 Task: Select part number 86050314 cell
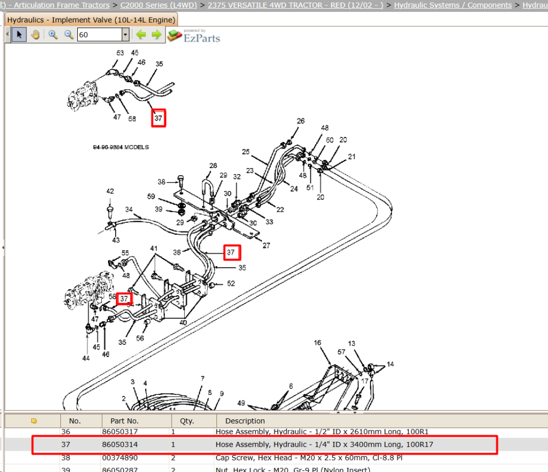click(x=120, y=445)
